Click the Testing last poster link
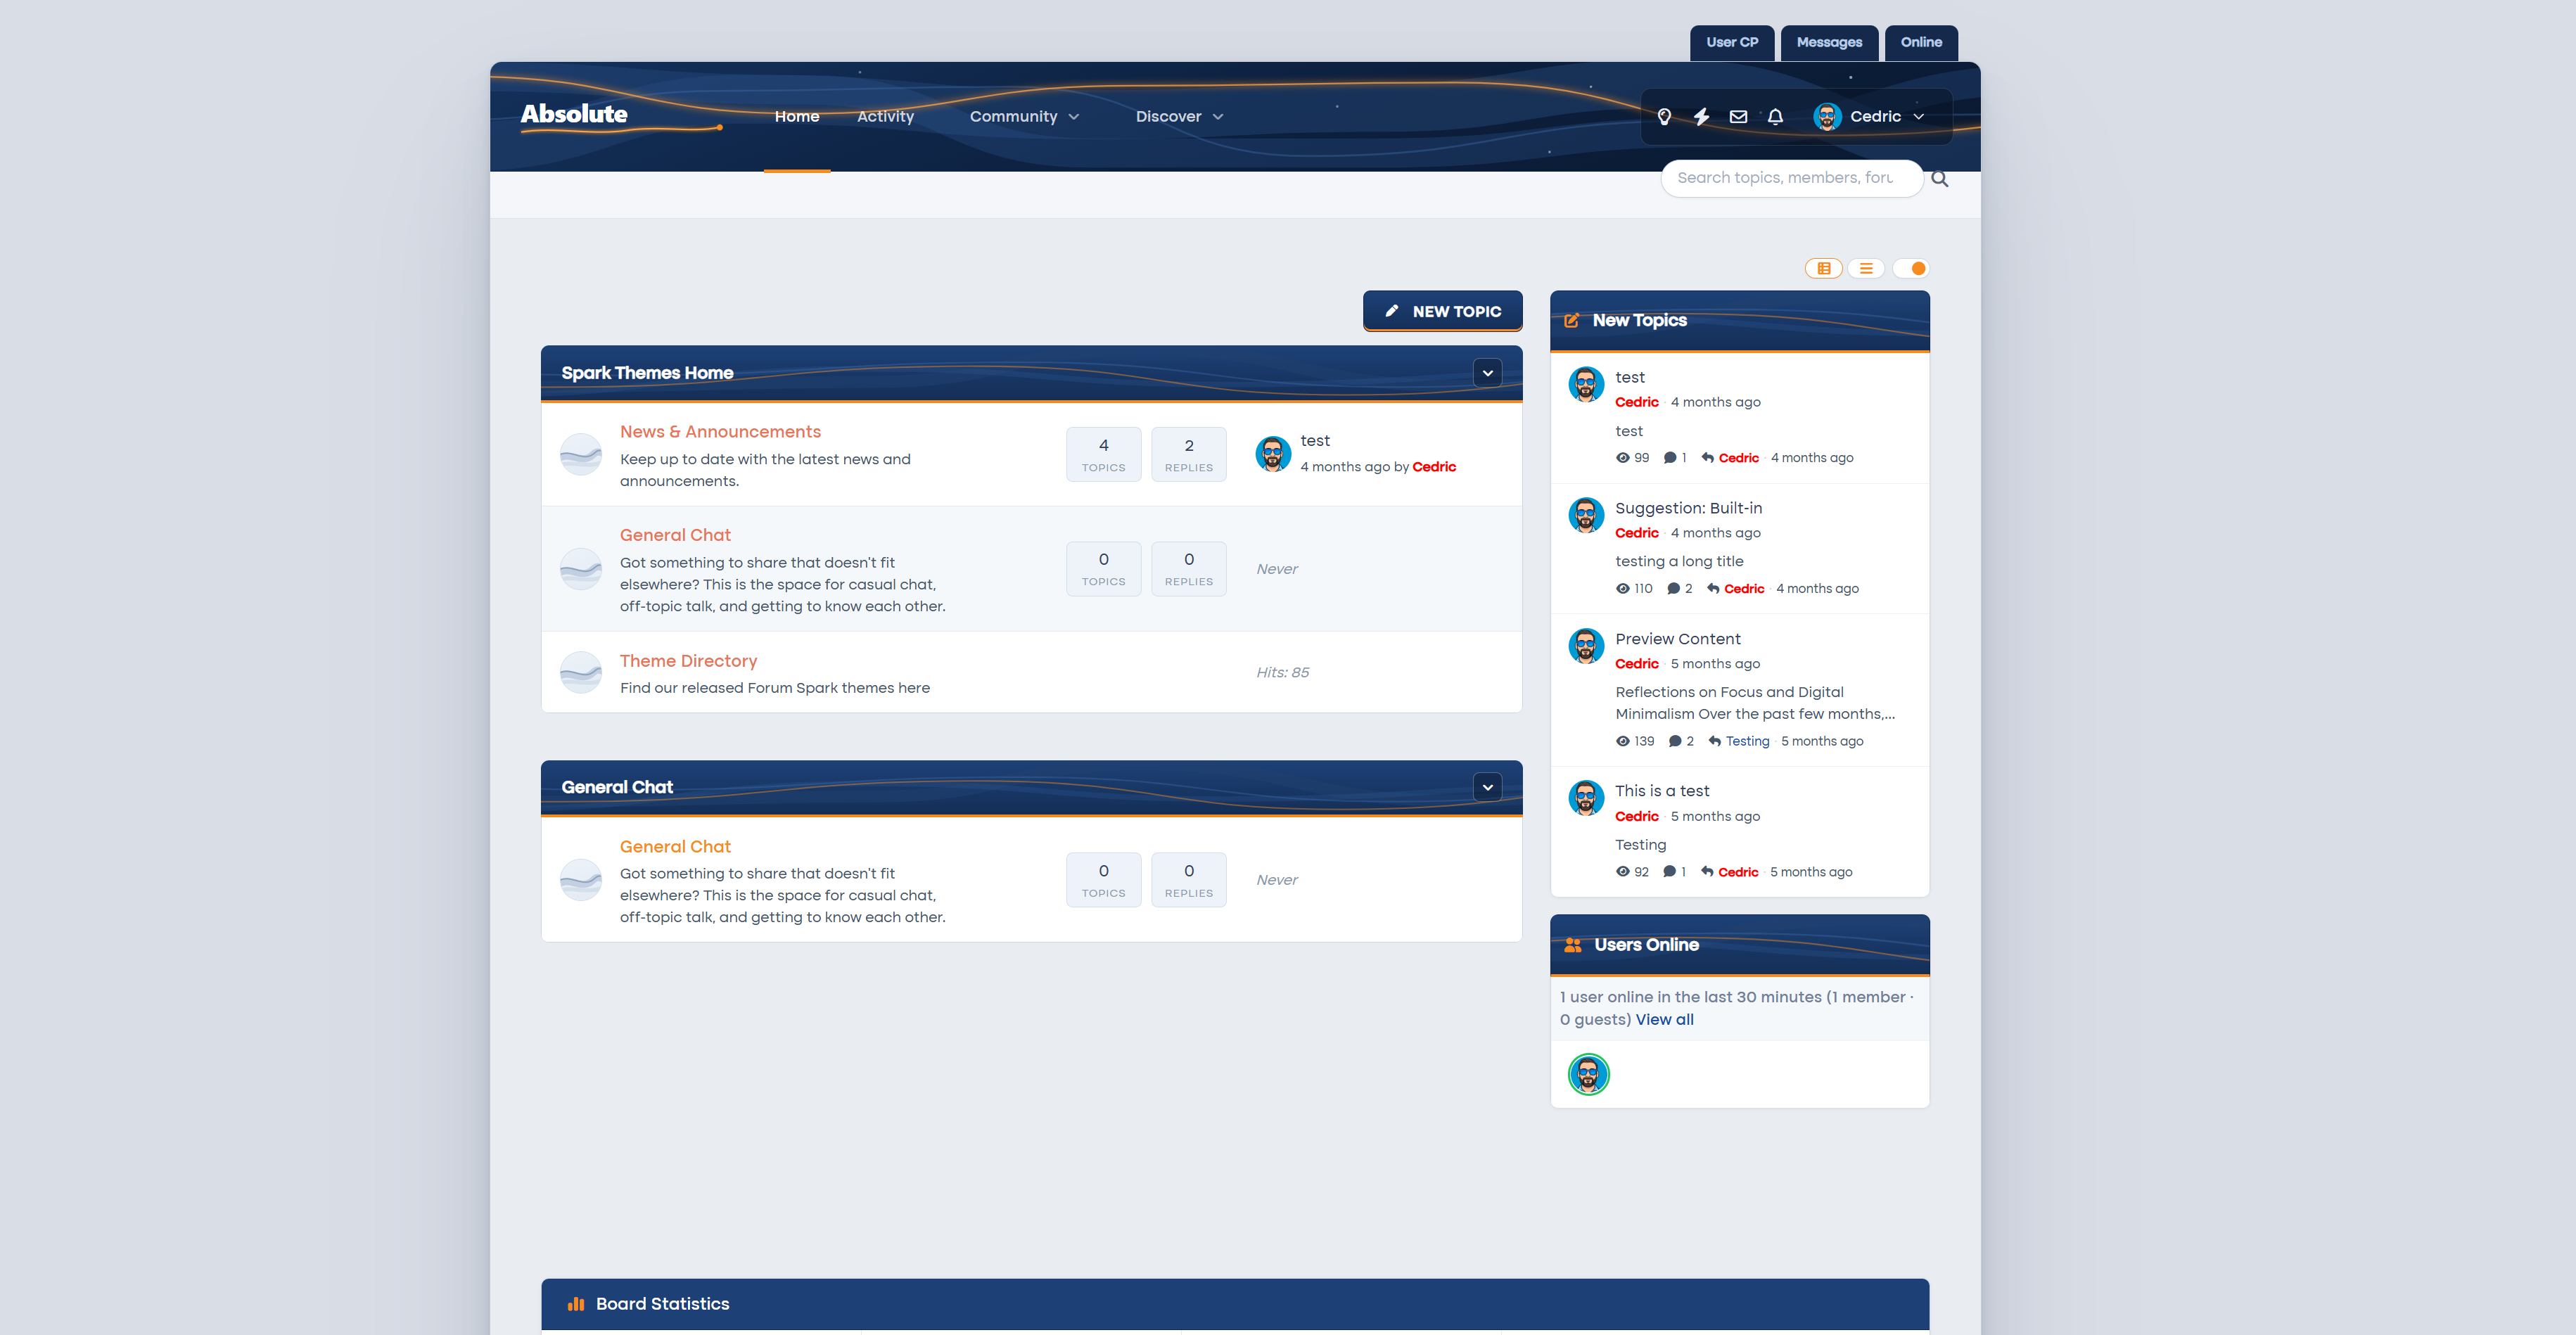The width and height of the screenshot is (2576, 1335). tap(1747, 741)
